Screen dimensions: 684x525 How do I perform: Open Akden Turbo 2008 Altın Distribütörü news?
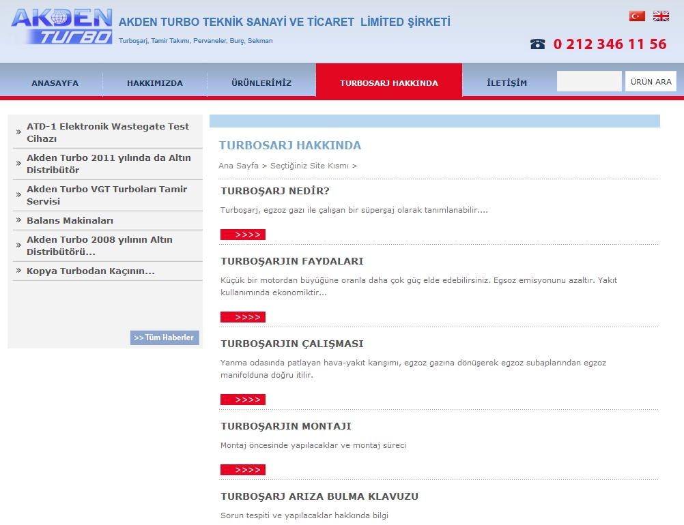coord(100,245)
